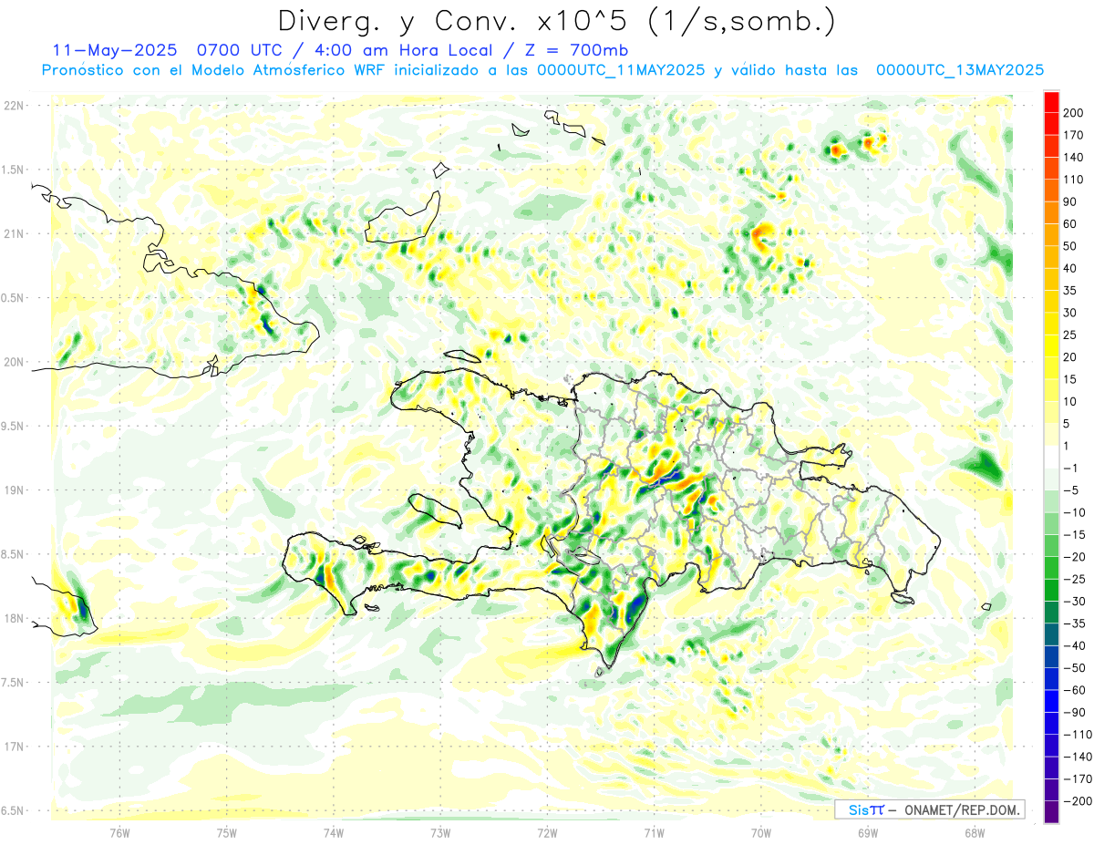Click the colorbar value '-10'
Screen dimensions: 1094x845
1074,512
